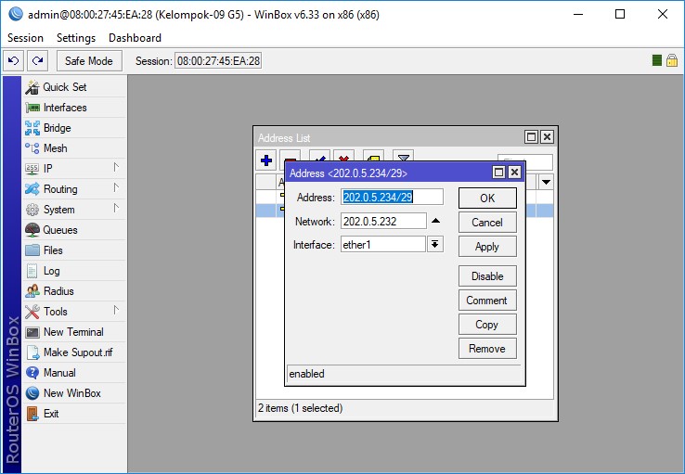The image size is (685, 474).
Task: Toggle Safe Mode button
Action: [x=89, y=60]
